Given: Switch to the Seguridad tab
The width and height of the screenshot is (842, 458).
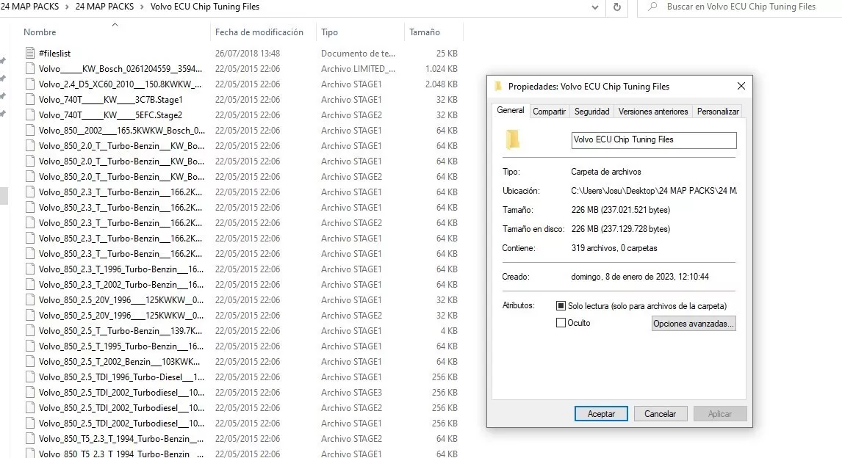Looking at the screenshot, I should [591, 112].
